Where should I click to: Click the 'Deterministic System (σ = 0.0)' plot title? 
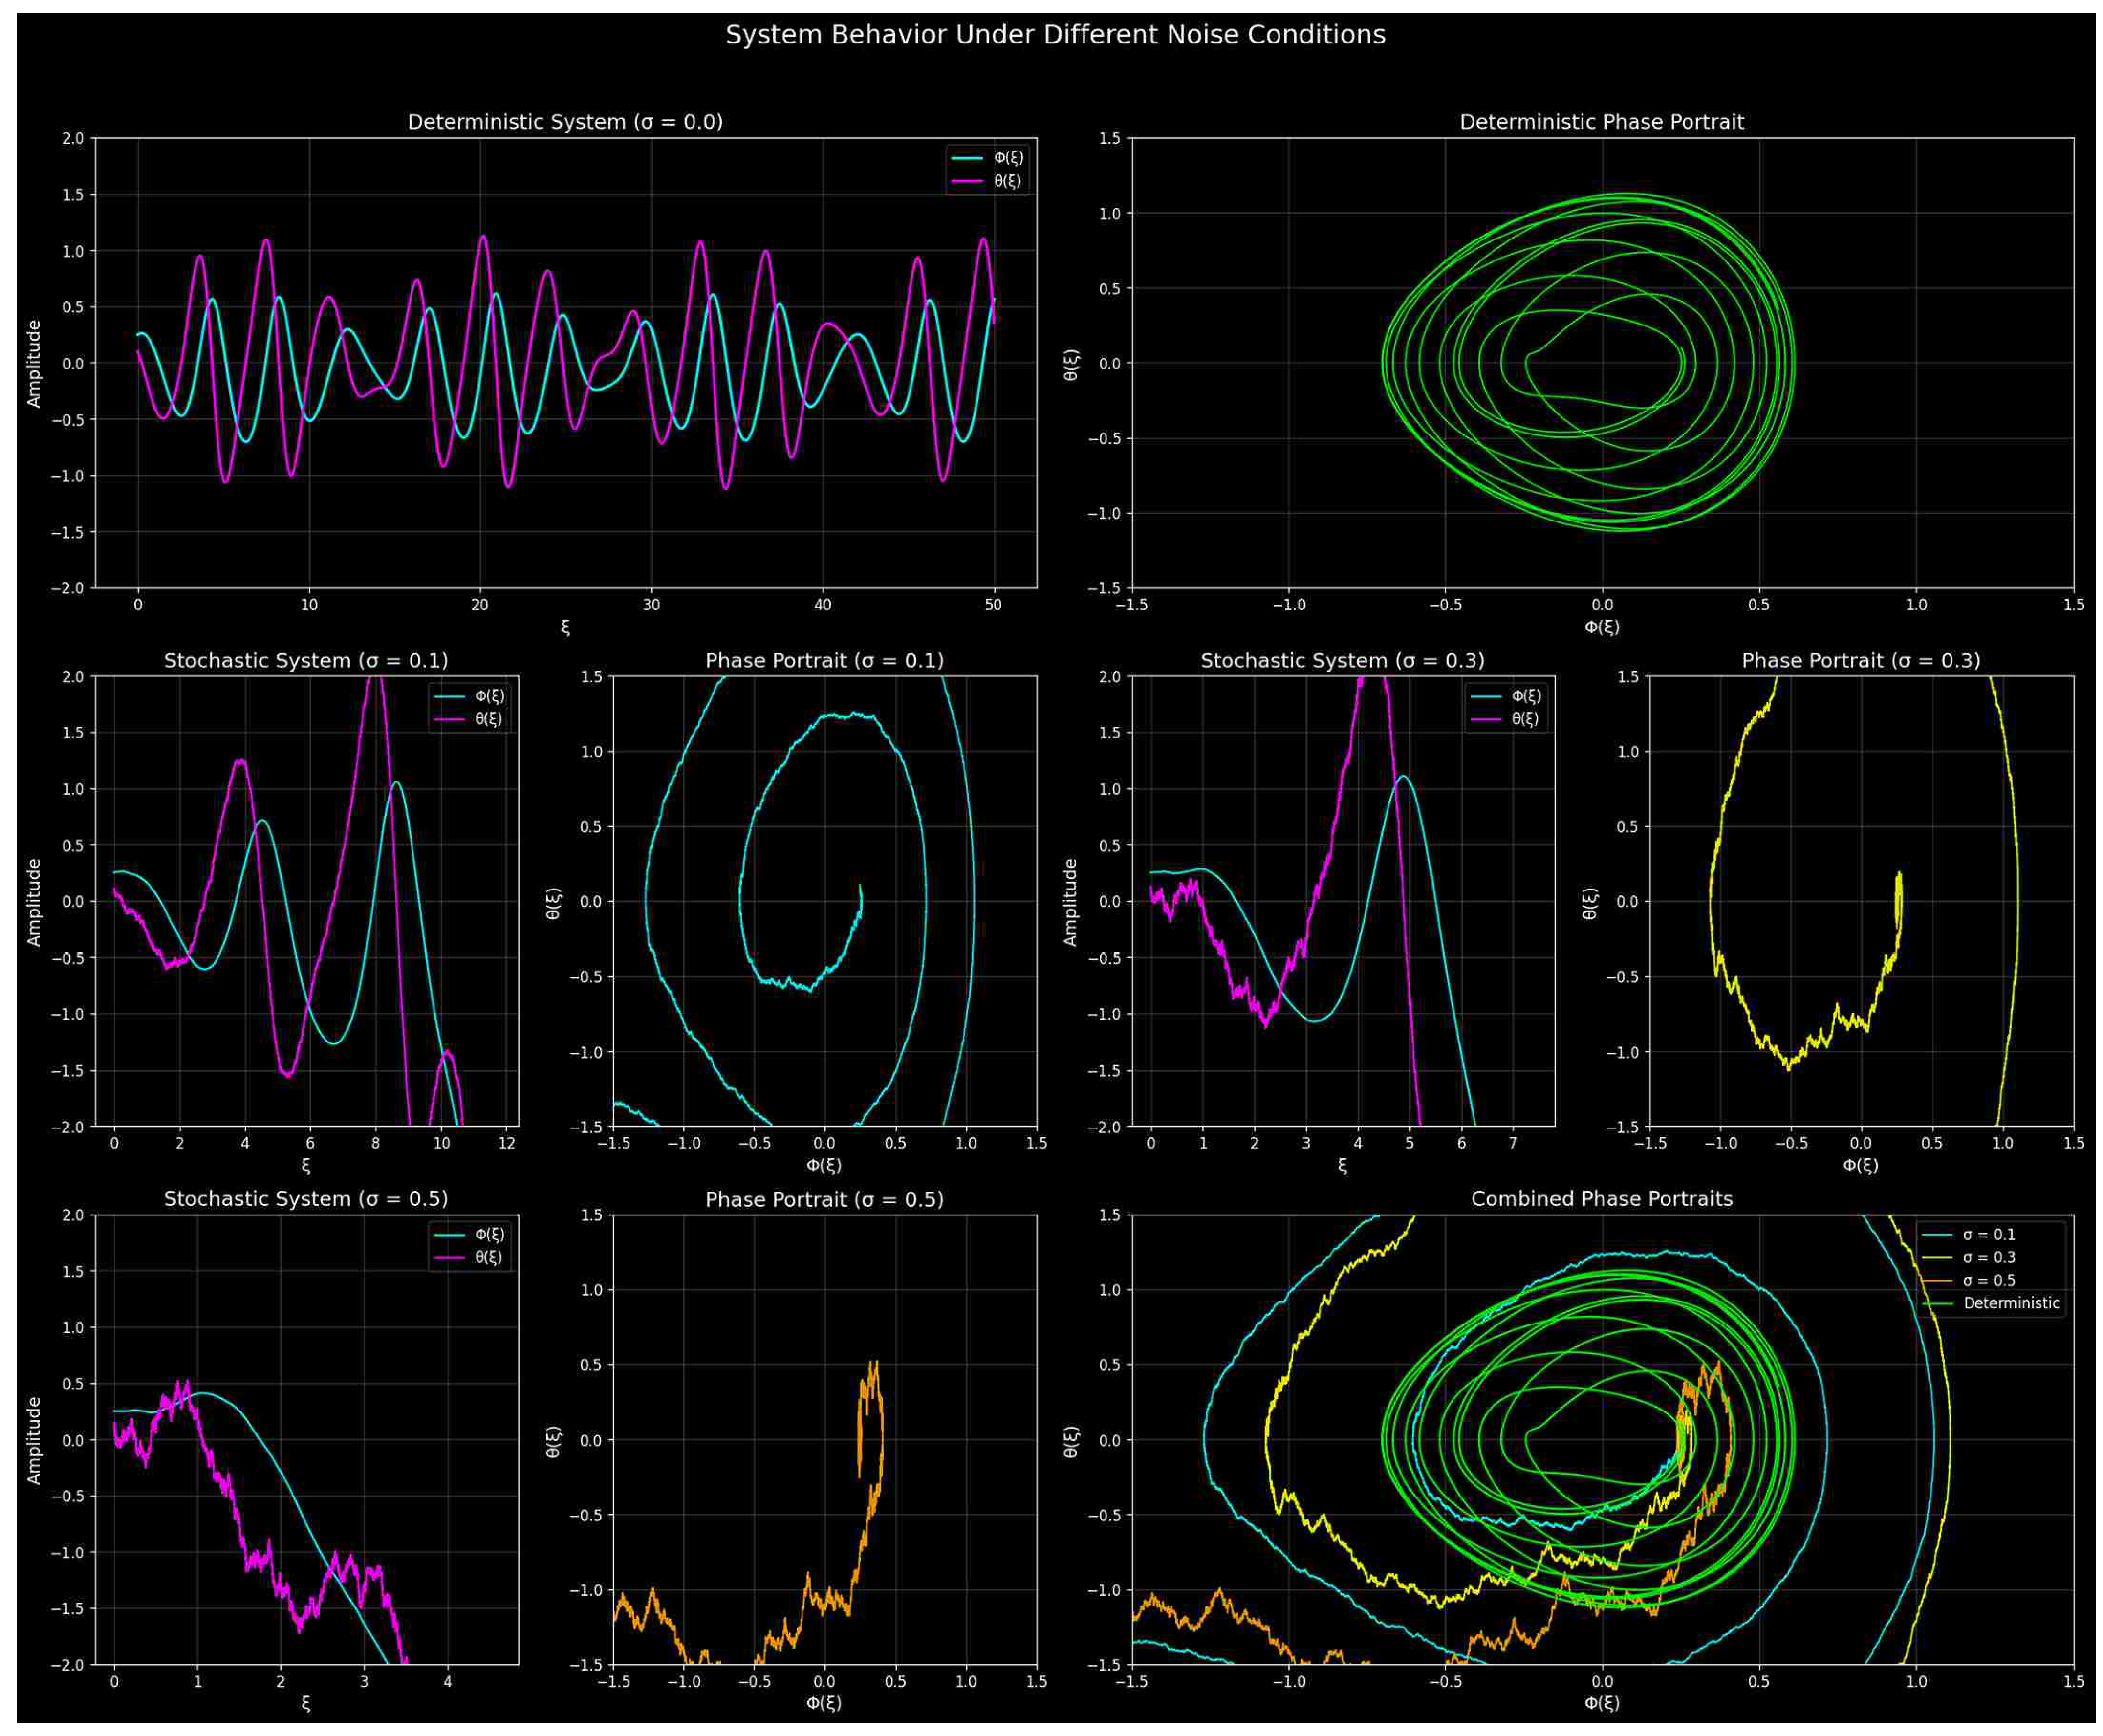coord(564,122)
